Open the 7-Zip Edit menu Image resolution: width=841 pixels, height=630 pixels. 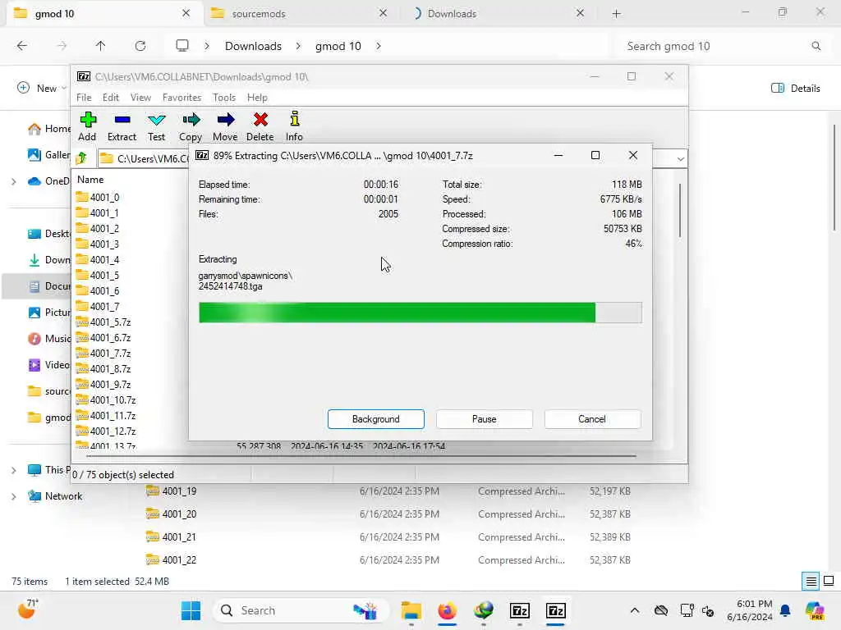(111, 98)
